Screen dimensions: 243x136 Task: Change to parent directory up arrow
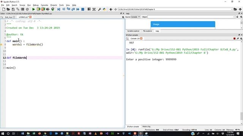point(240,9)
